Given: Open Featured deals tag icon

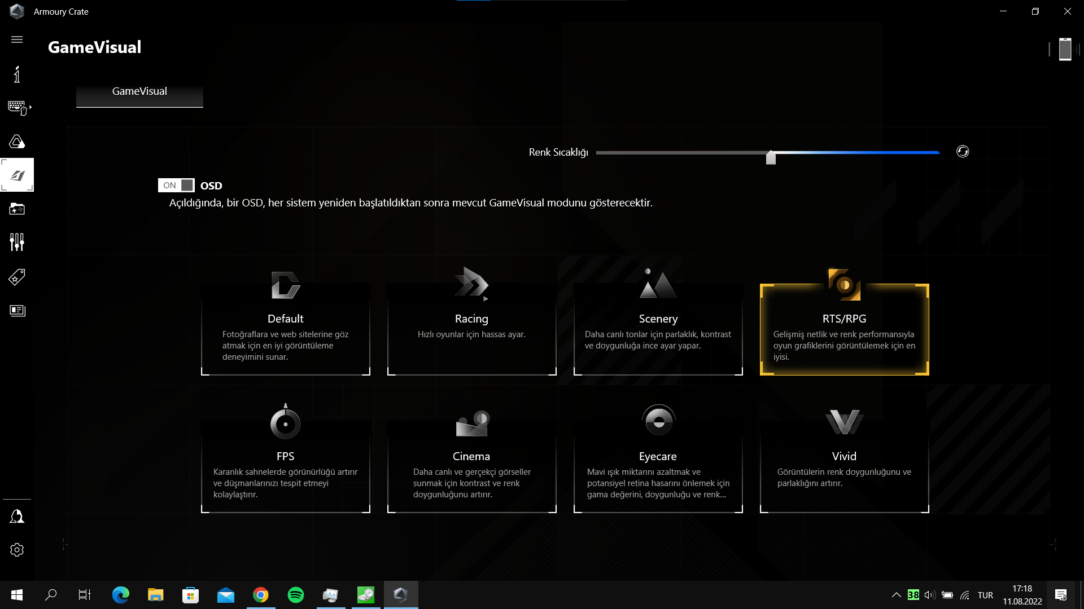Looking at the screenshot, I should (x=17, y=277).
